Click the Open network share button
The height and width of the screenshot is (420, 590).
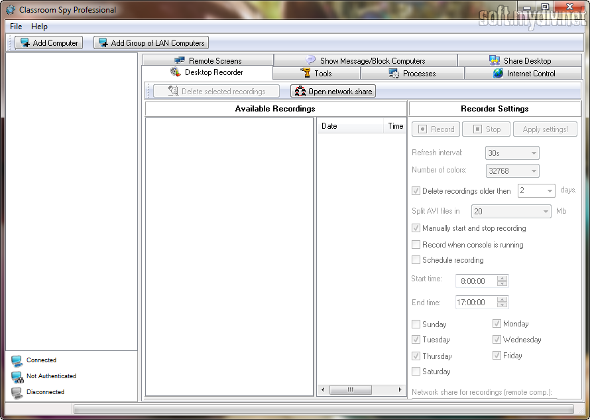tap(333, 91)
